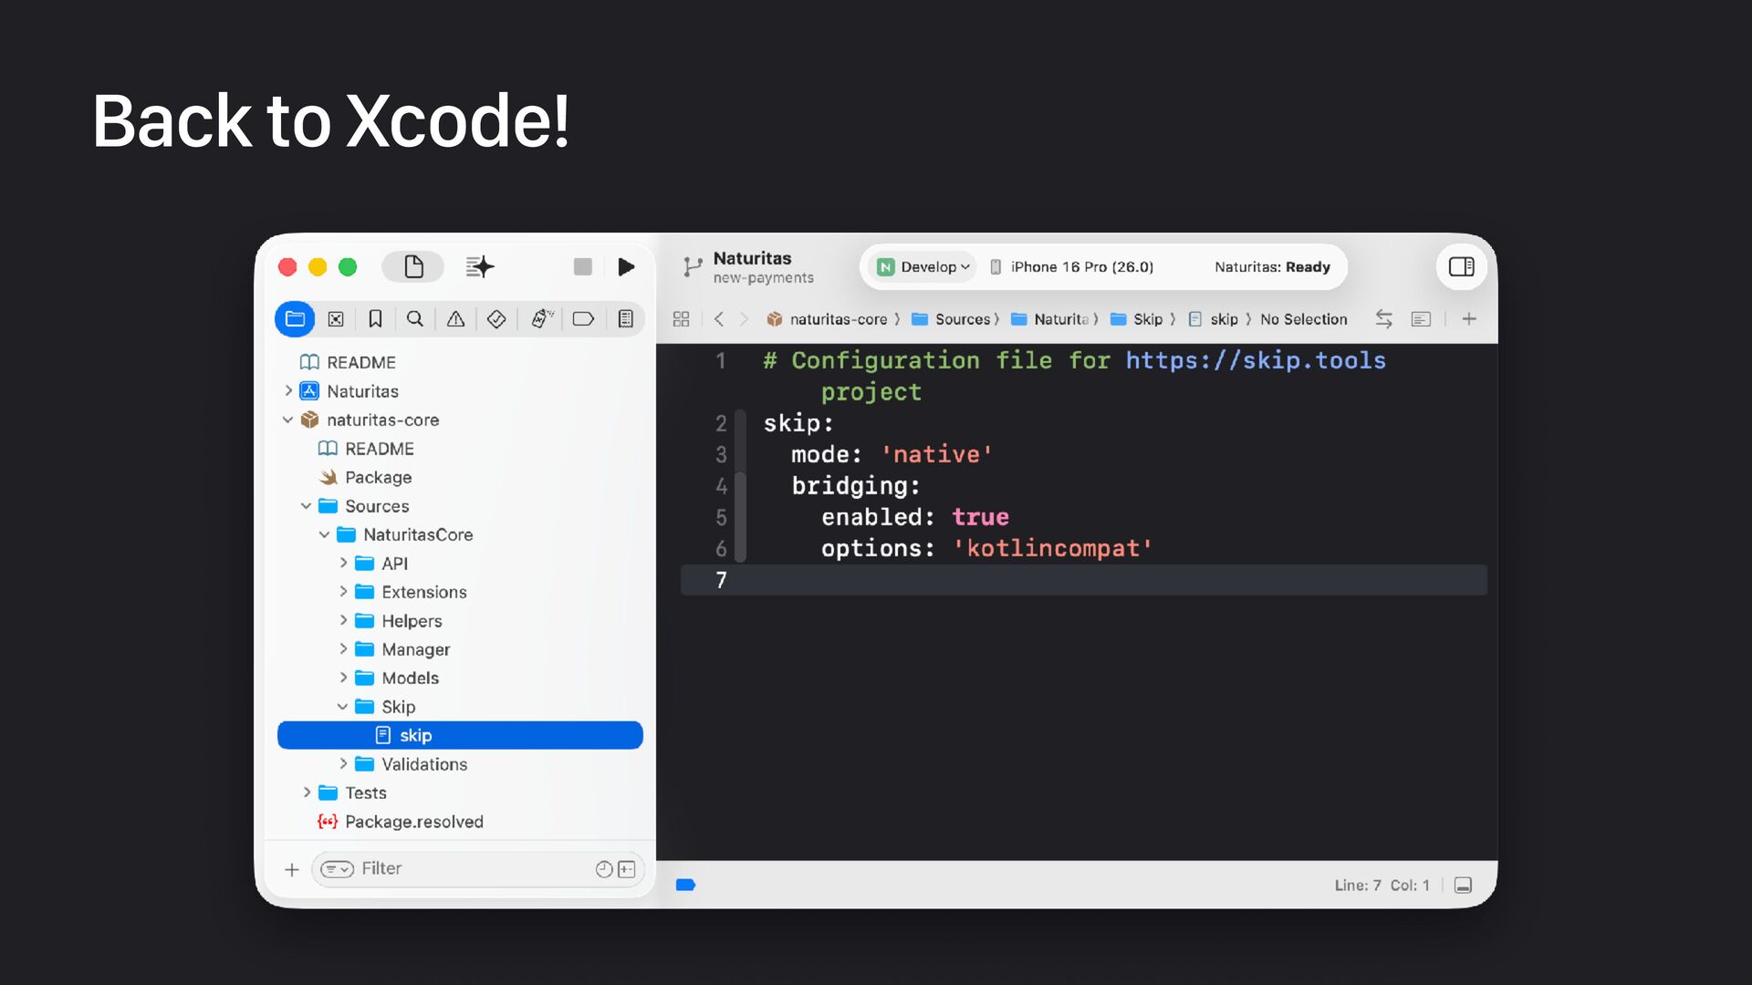Open the Report navigator icon
The image size is (1752, 985).
[625, 319]
